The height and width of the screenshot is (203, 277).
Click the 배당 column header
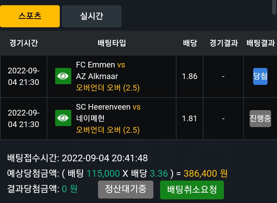tap(190, 43)
